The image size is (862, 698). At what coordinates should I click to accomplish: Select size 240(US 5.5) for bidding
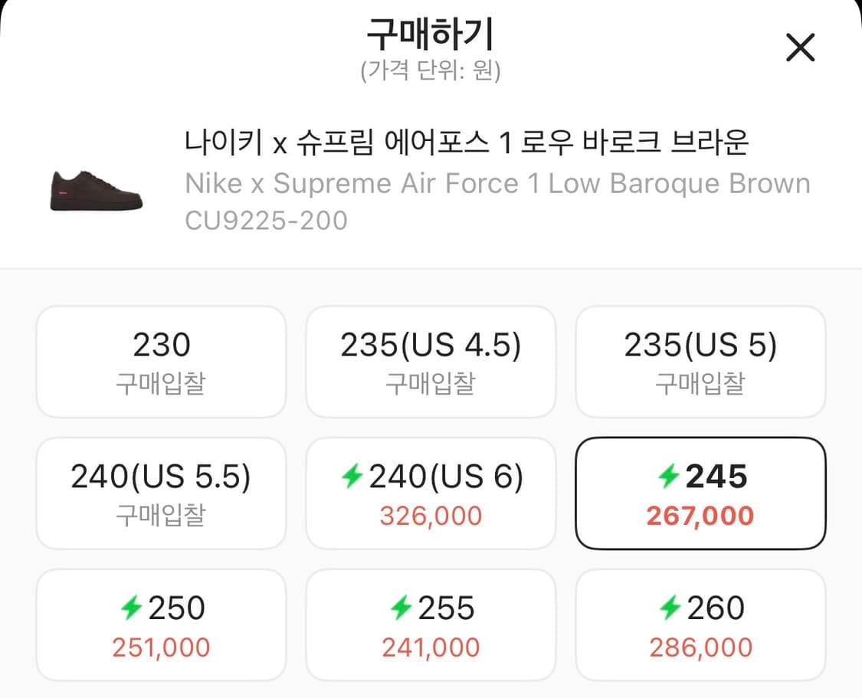point(161,493)
